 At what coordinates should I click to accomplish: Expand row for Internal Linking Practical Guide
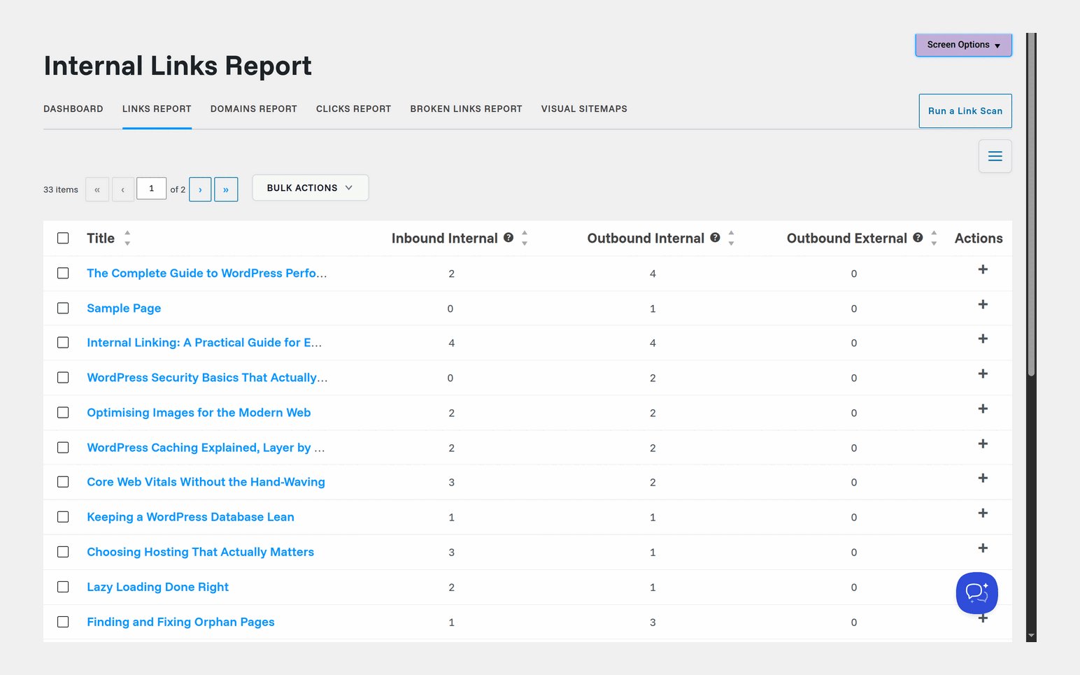983,339
